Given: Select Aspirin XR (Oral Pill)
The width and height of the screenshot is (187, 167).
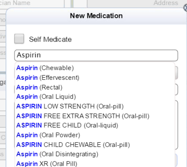Looking at the screenshot, I should point(47,164).
